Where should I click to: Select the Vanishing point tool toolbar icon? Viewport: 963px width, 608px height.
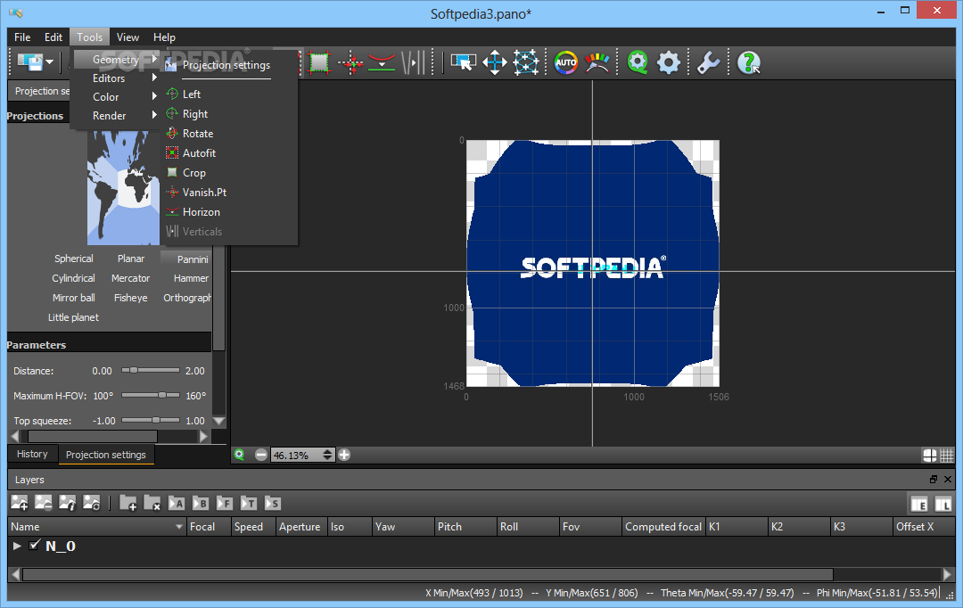pyautogui.click(x=350, y=62)
